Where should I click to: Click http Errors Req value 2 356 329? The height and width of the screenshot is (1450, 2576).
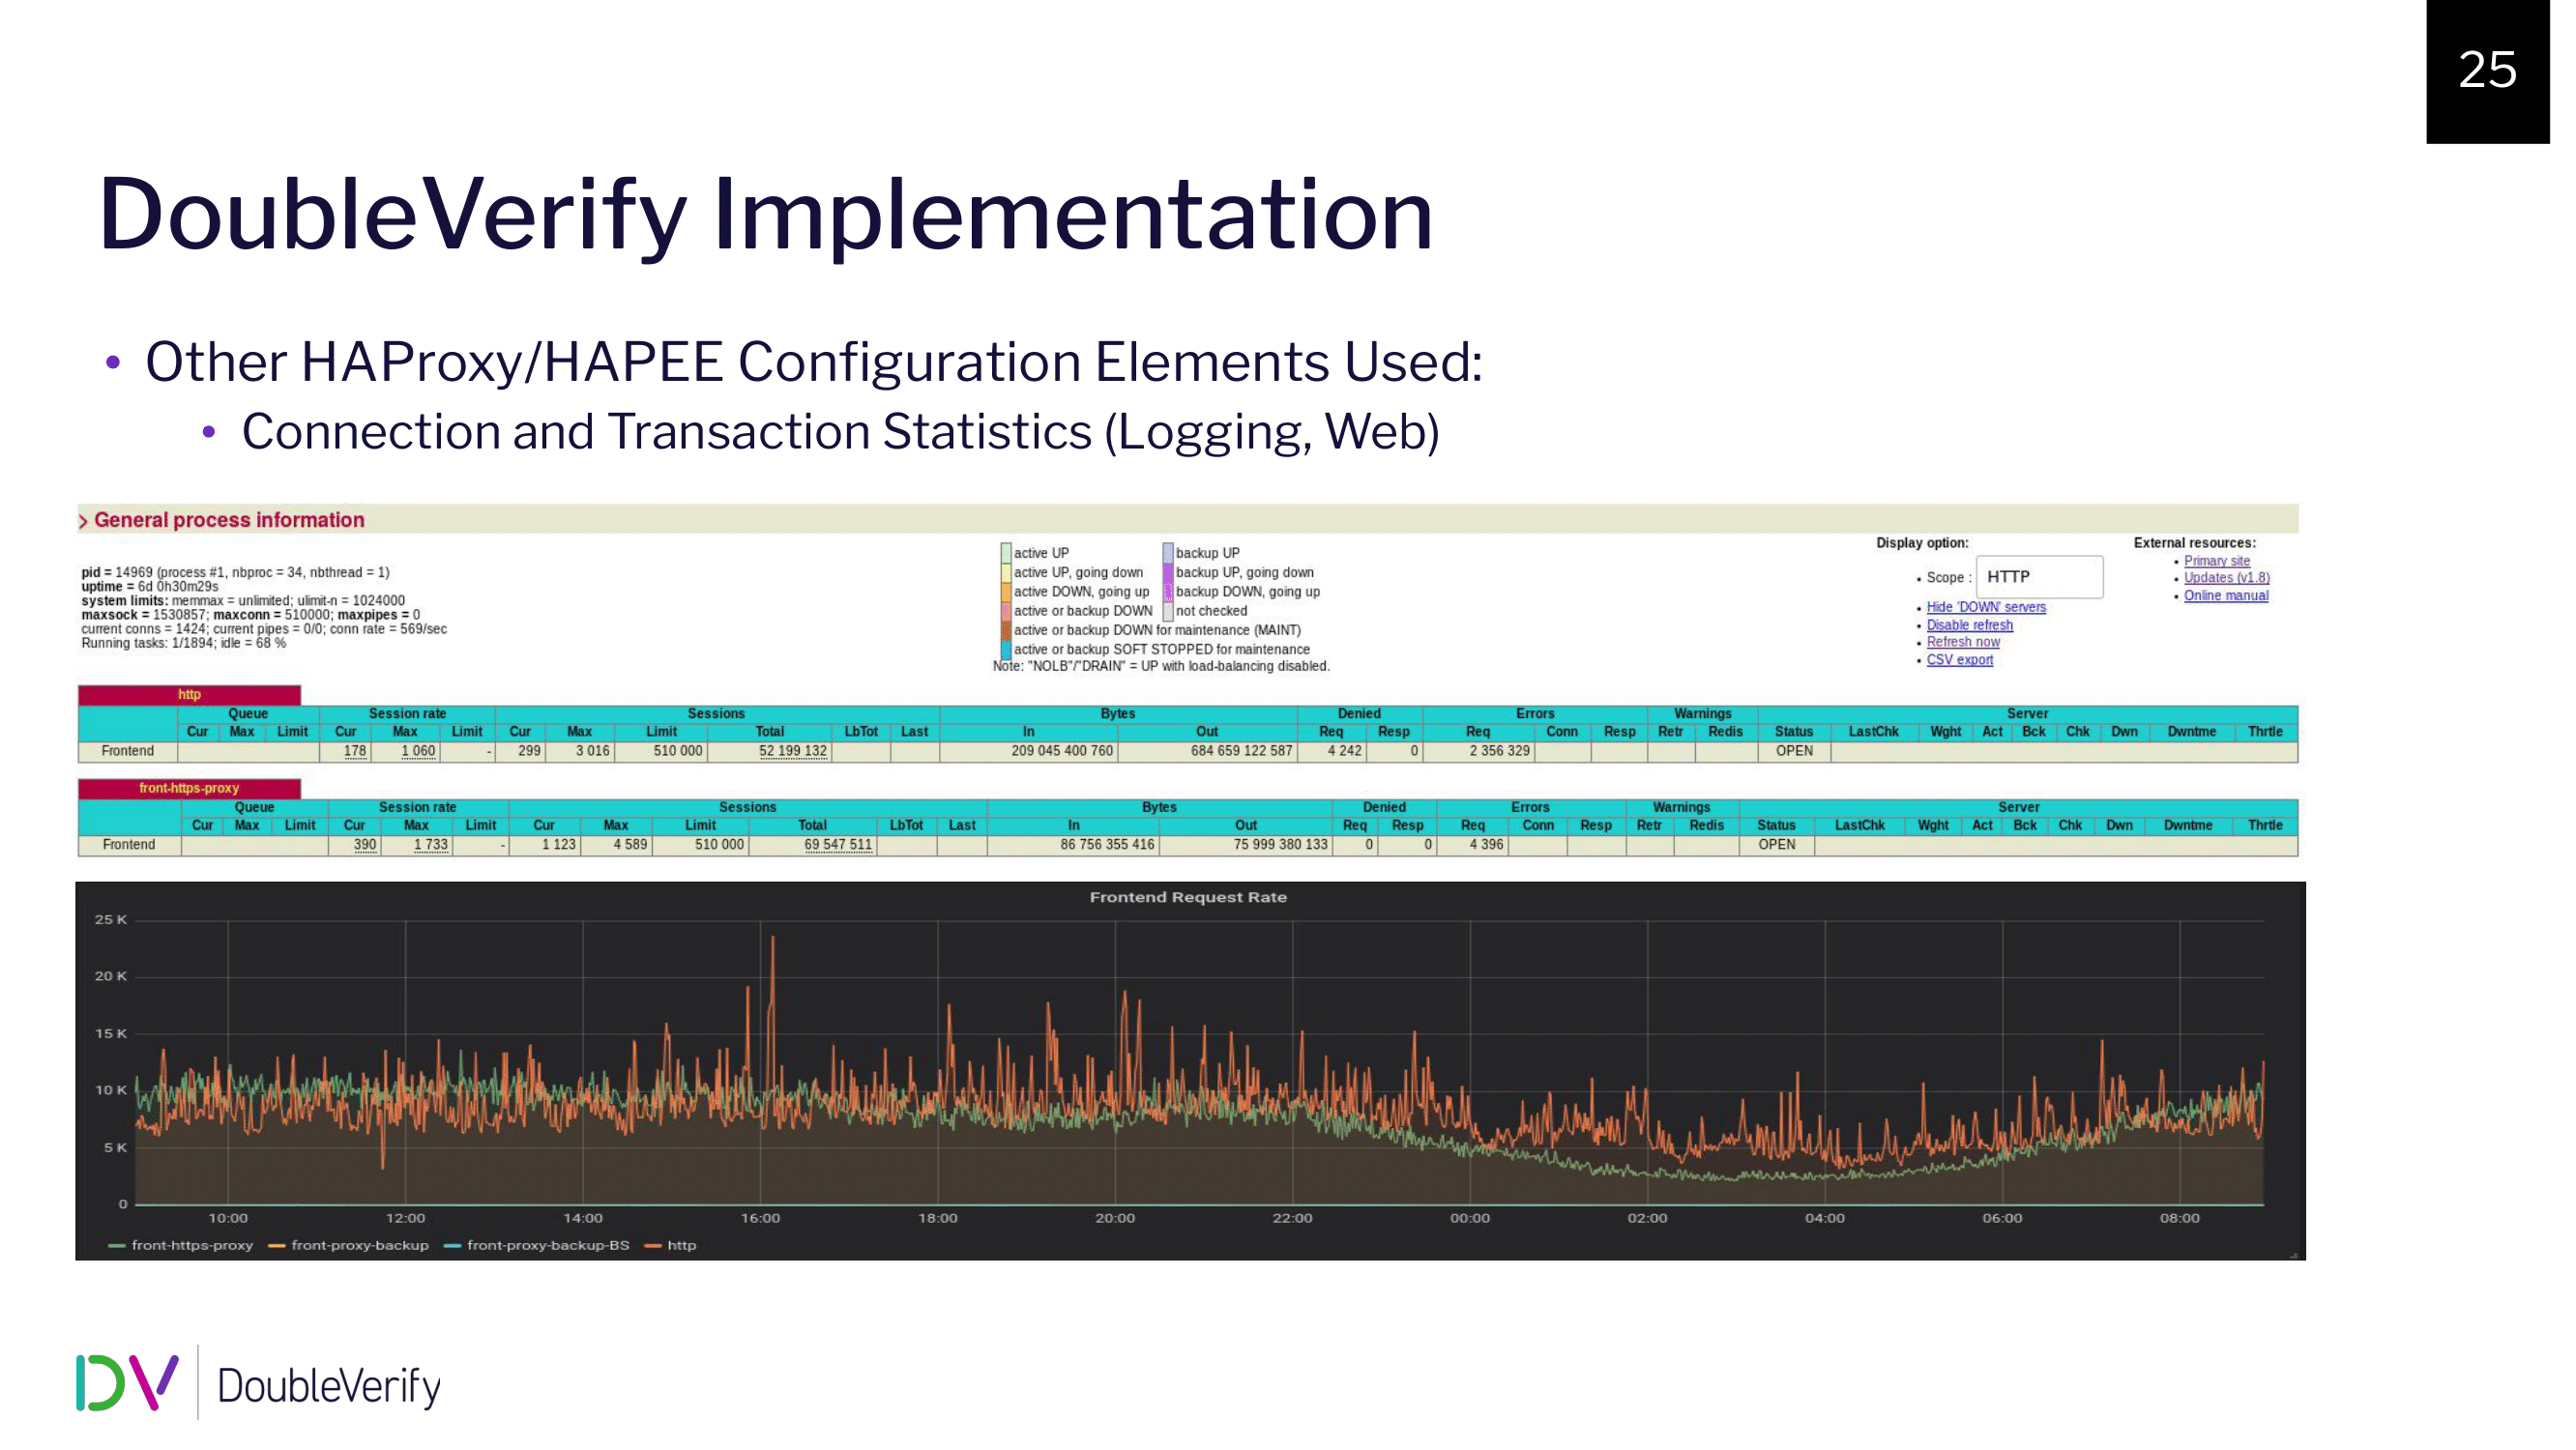coord(1499,751)
